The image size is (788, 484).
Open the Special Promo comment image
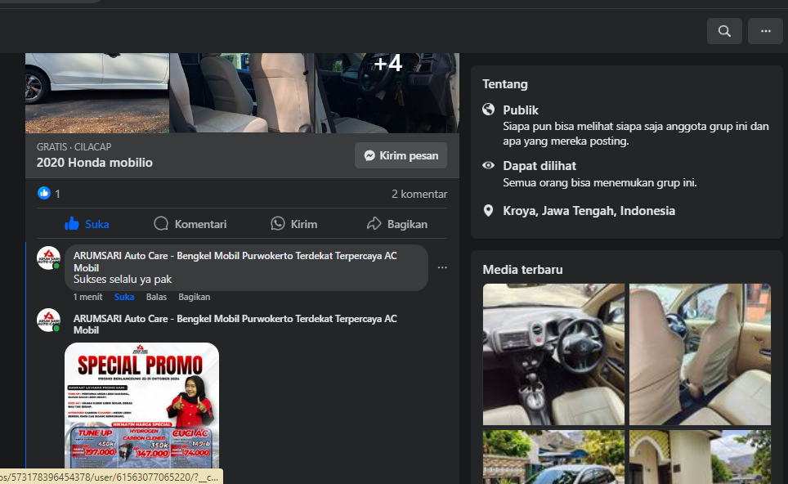point(141,406)
